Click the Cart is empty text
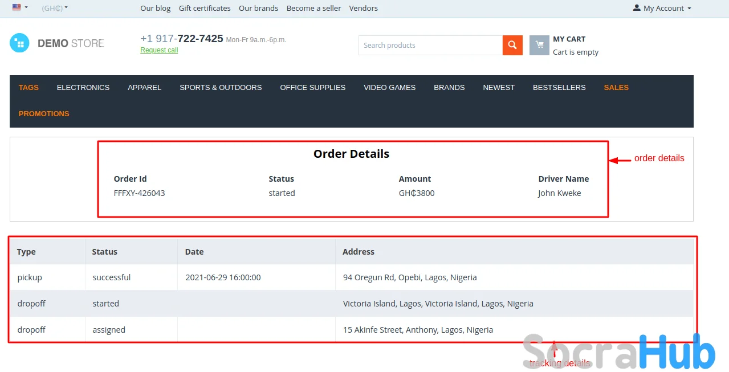Image resolution: width=729 pixels, height=372 pixels. pos(576,52)
